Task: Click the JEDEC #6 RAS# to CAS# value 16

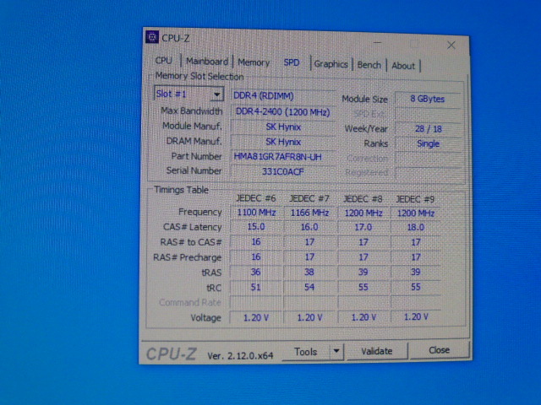Action: click(256, 242)
